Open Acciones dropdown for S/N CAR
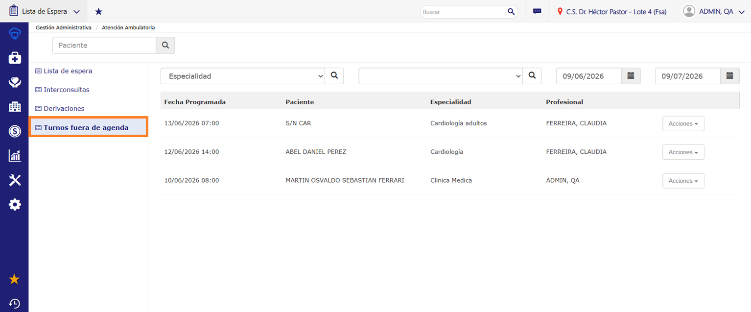Image resolution: width=751 pixels, height=312 pixels. pos(683,123)
